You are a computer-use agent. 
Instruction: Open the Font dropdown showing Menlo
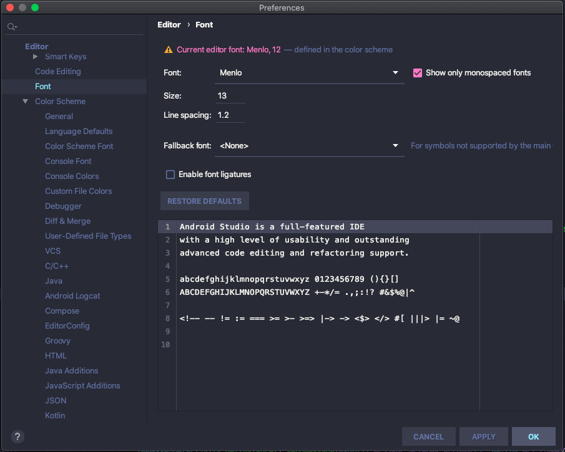309,73
